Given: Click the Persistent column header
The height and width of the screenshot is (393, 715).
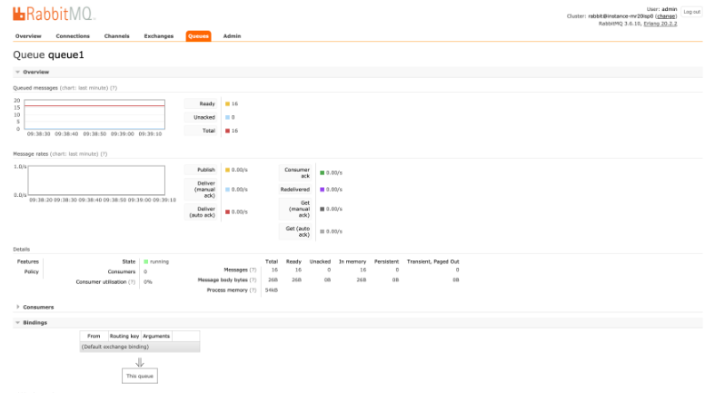Looking at the screenshot, I should pos(386,261).
